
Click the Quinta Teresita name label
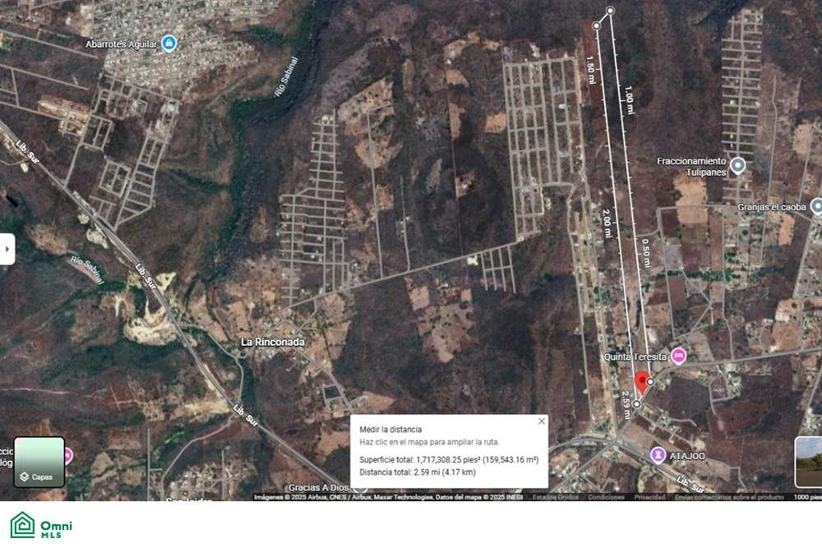[635, 357]
